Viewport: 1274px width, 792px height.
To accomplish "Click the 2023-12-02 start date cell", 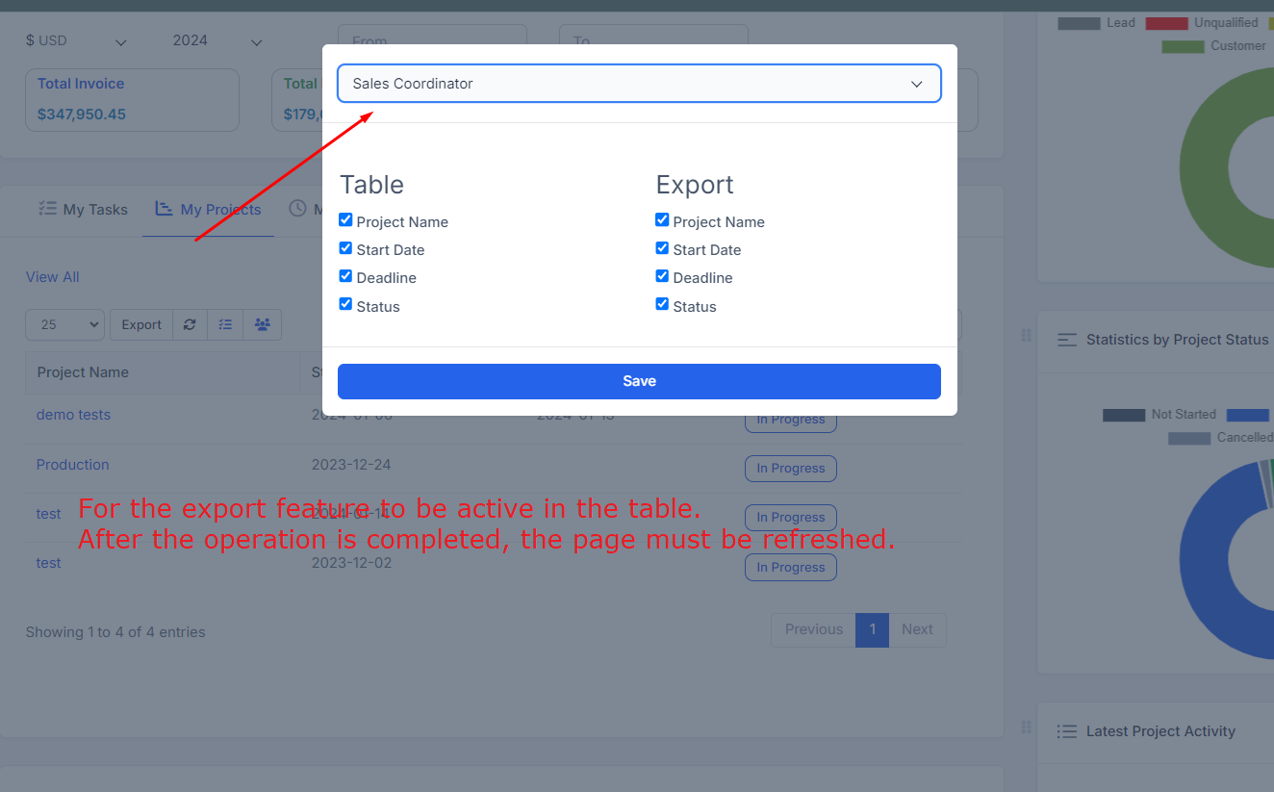I will click(x=352, y=563).
